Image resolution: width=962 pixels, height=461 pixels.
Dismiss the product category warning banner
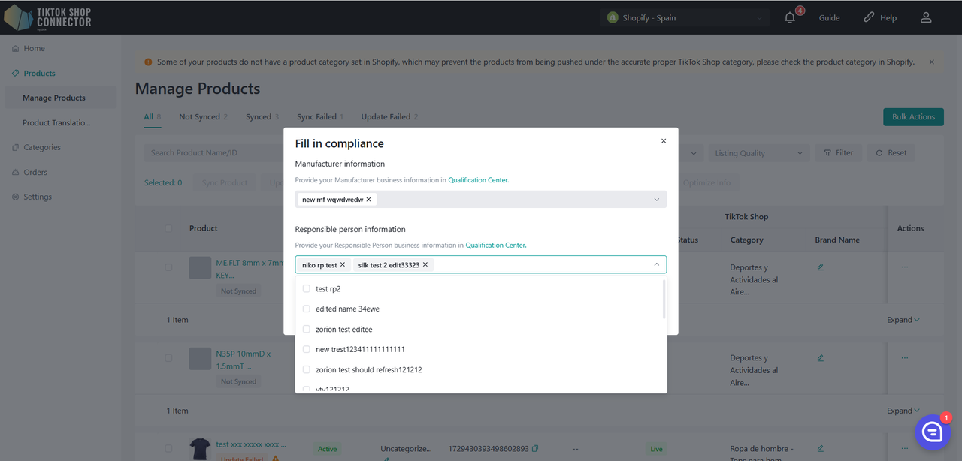click(x=932, y=62)
